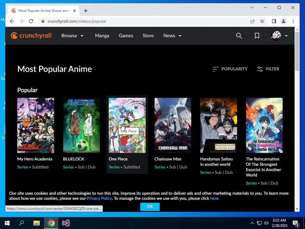Click the BLUELOCK title text

pos(74,159)
